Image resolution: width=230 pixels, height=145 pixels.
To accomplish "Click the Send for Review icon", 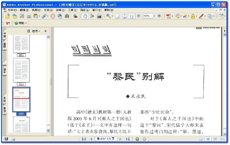I will point(185,16).
